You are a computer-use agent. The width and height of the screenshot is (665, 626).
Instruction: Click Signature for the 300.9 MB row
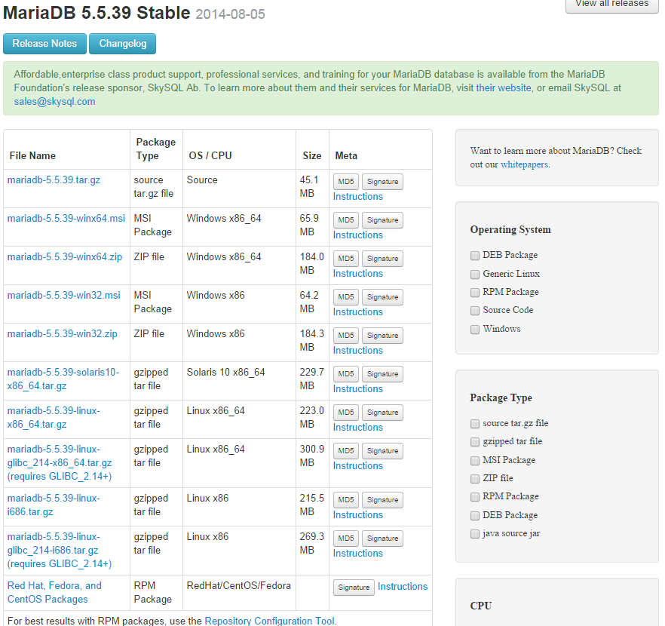coord(382,451)
